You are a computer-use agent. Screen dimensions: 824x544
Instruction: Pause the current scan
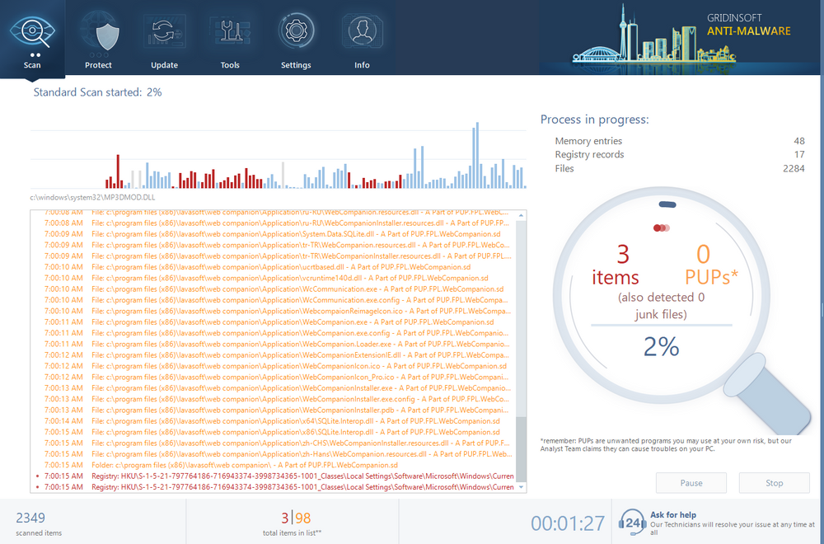click(691, 483)
